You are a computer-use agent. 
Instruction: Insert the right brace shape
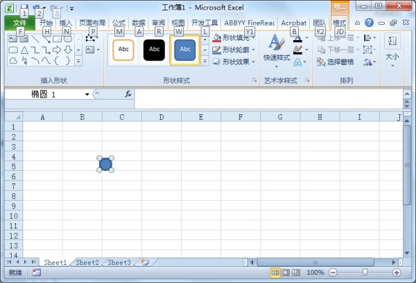(x=68, y=61)
